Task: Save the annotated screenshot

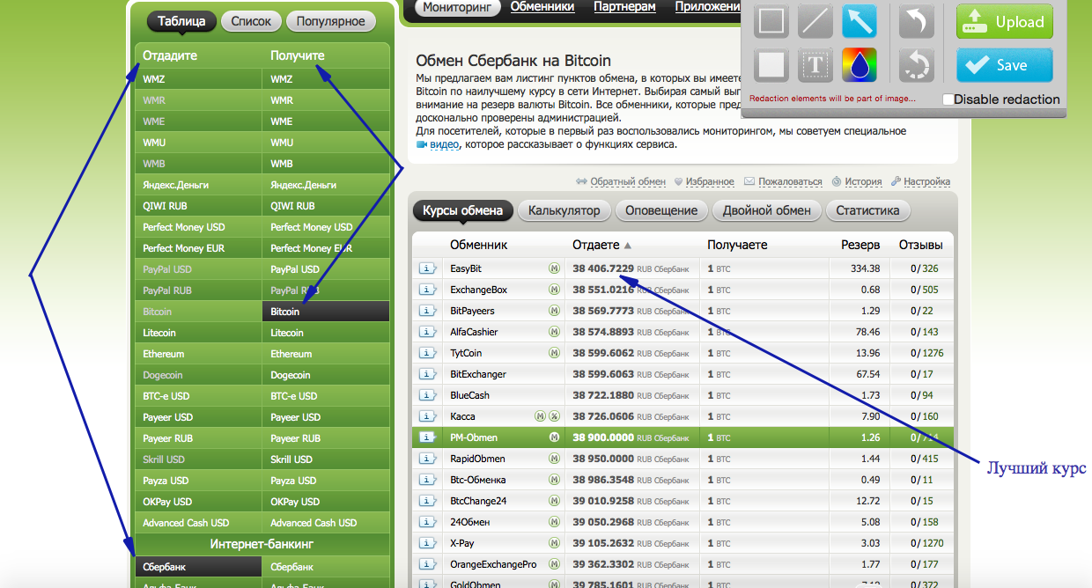Action: [1005, 65]
